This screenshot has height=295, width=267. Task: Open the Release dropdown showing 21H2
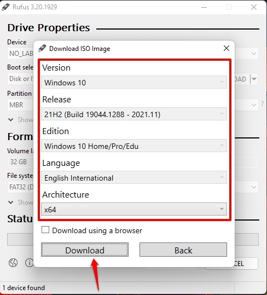pos(134,114)
